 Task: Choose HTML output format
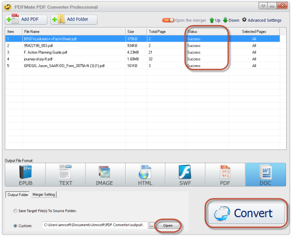tap(145, 175)
